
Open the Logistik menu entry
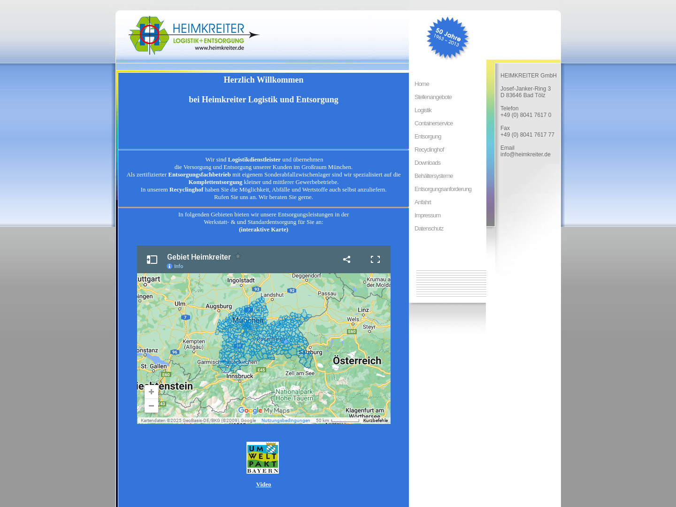click(423, 110)
